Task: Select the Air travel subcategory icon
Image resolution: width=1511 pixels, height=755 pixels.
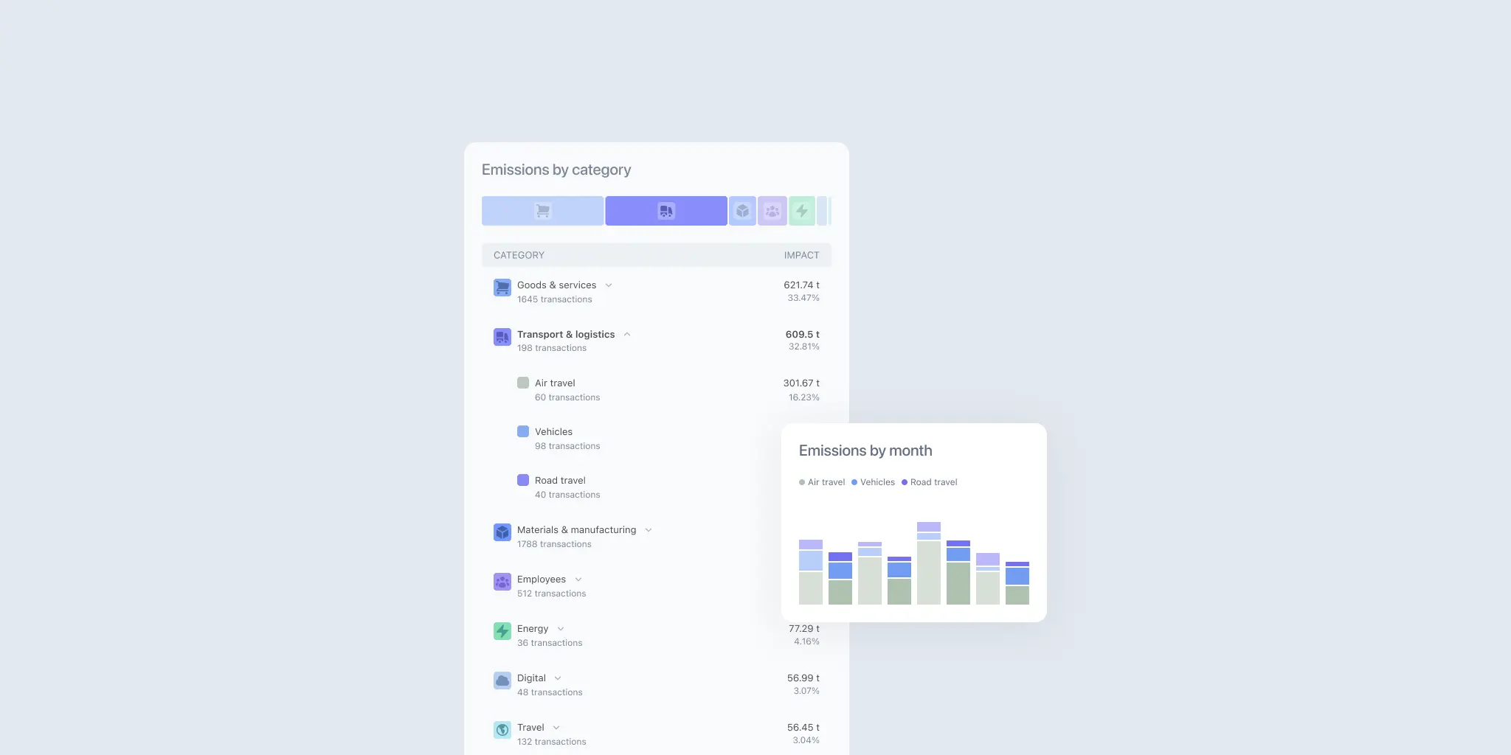Action: pyautogui.click(x=523, y=382)
